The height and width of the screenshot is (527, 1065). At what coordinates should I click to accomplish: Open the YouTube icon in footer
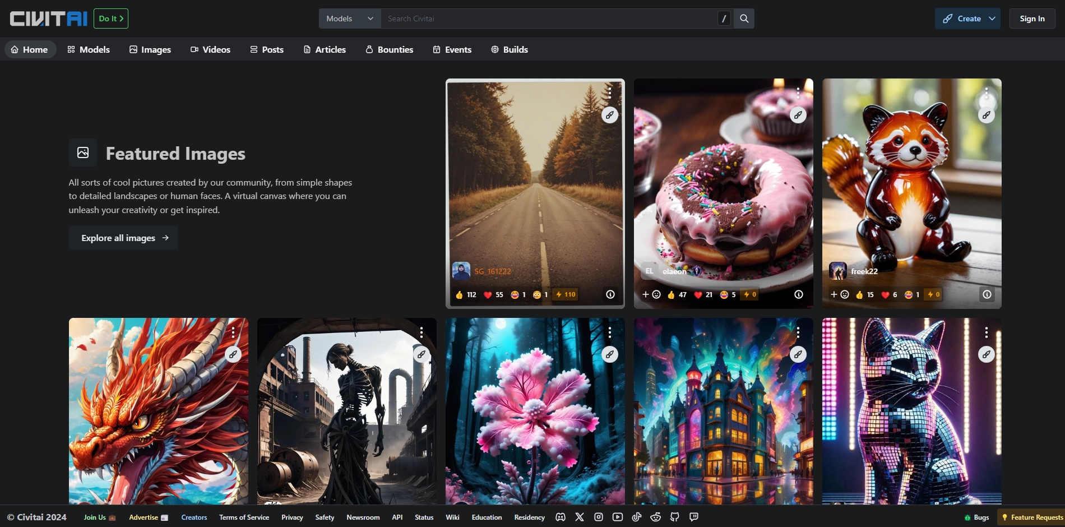tap(618, 517)
